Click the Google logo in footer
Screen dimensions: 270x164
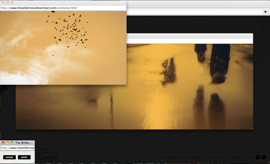48,158
